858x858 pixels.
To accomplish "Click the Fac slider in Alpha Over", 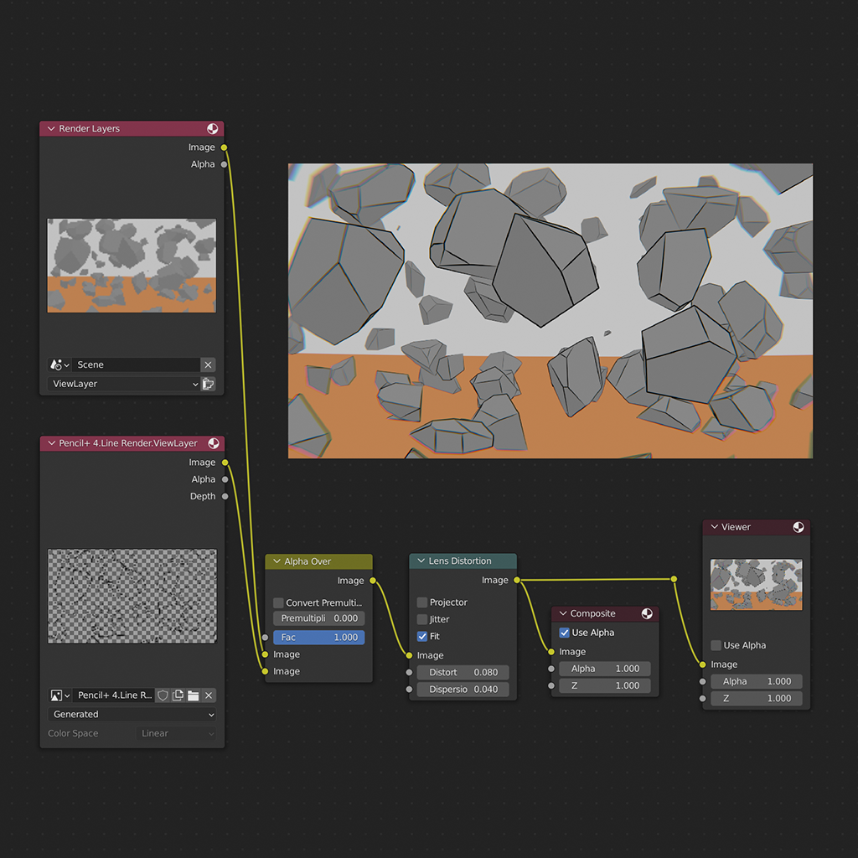I will 319,638.
